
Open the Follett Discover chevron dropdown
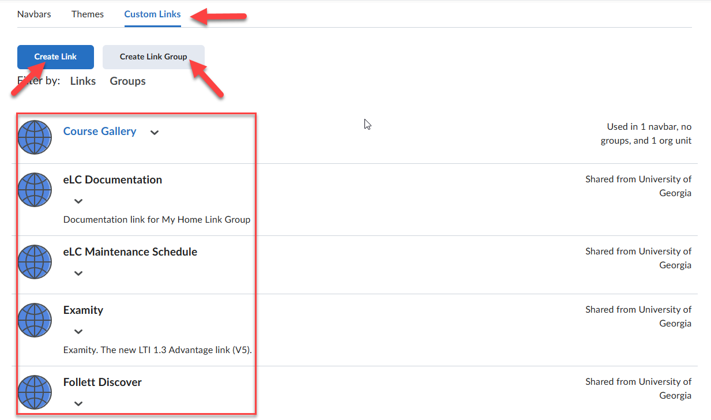pos(78,404)
